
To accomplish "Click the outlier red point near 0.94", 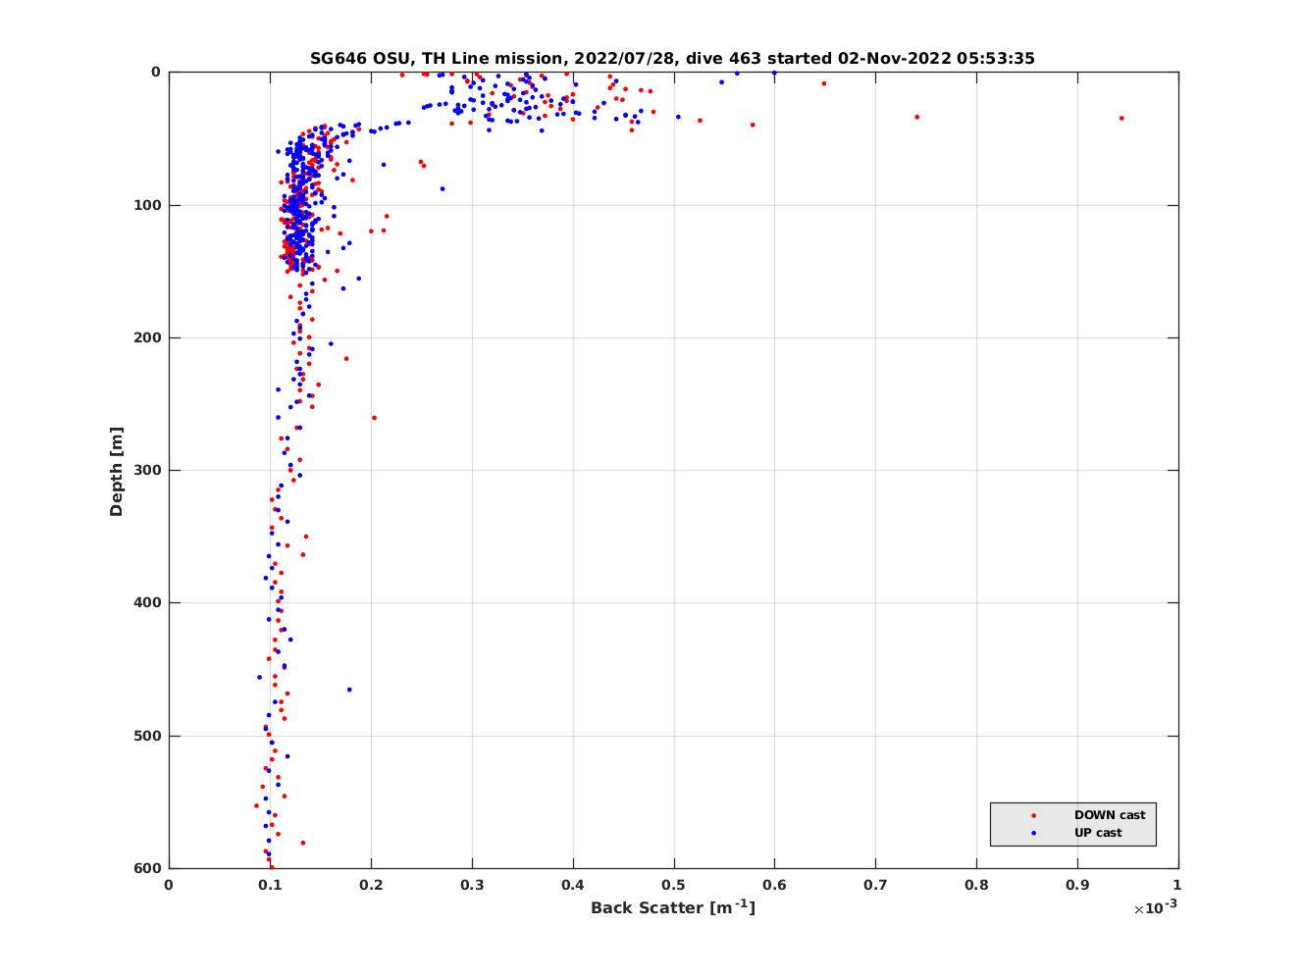I will coord(1121,118).
